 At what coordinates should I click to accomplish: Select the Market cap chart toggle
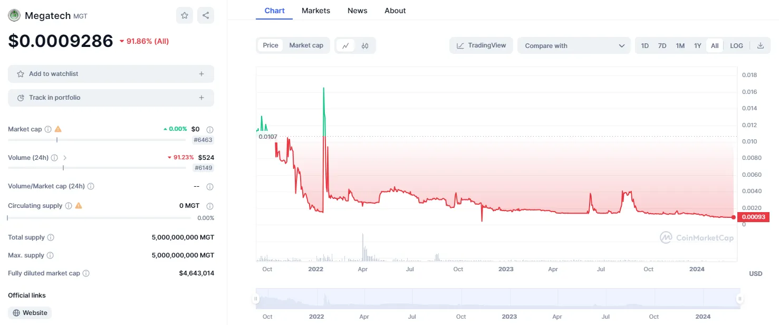[x=306, y=45]
